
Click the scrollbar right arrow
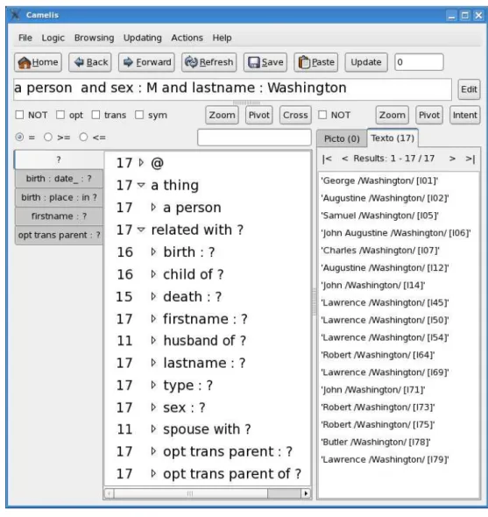point(306,493)
